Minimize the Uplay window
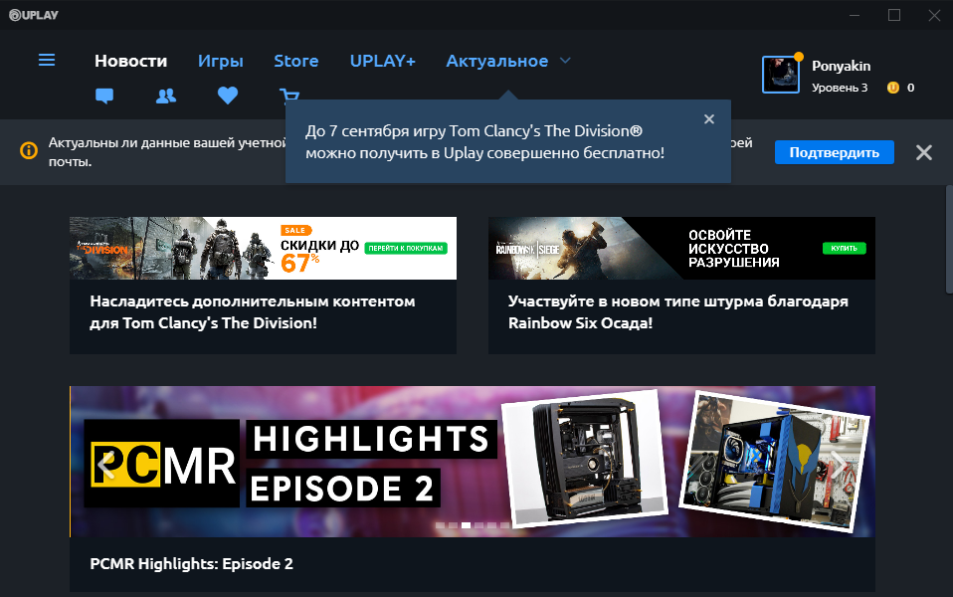 [855, 15]
